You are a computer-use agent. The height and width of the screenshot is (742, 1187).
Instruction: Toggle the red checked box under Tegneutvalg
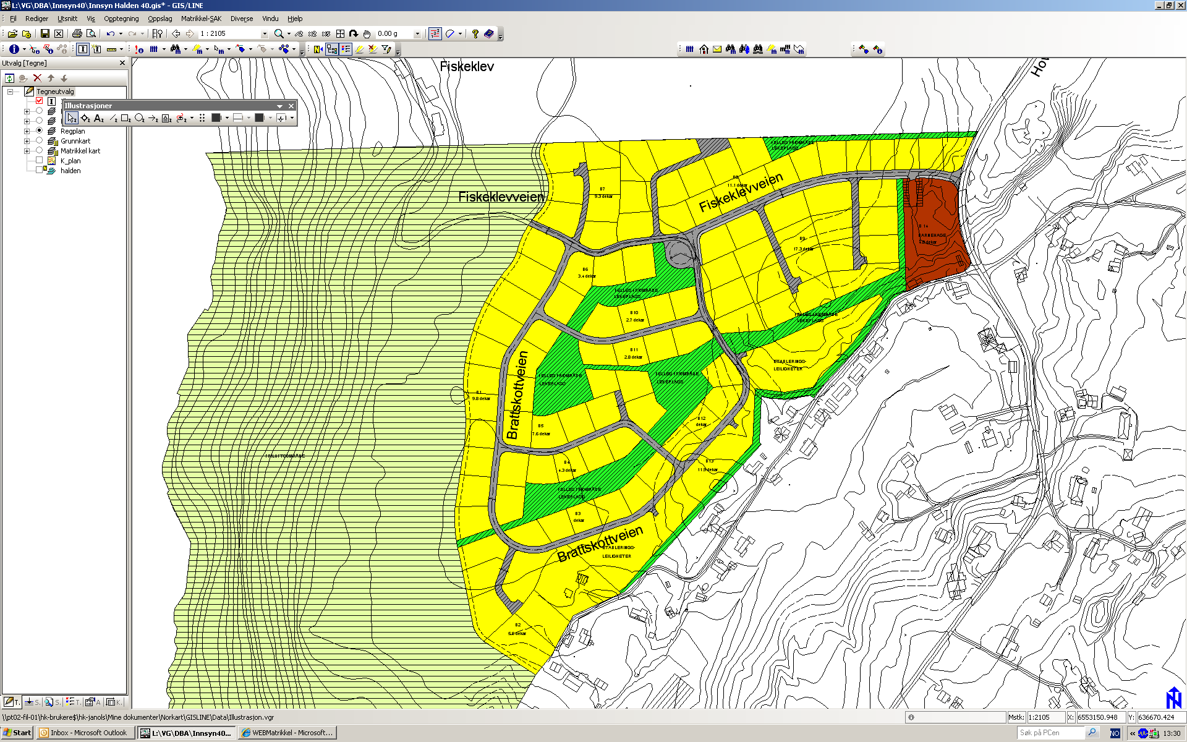(x=39, y=101)
